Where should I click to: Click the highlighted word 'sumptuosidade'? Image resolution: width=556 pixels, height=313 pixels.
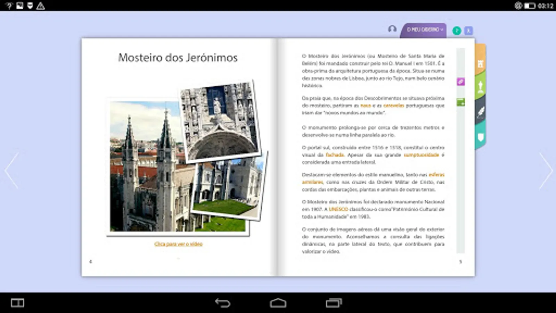(421, 155)
